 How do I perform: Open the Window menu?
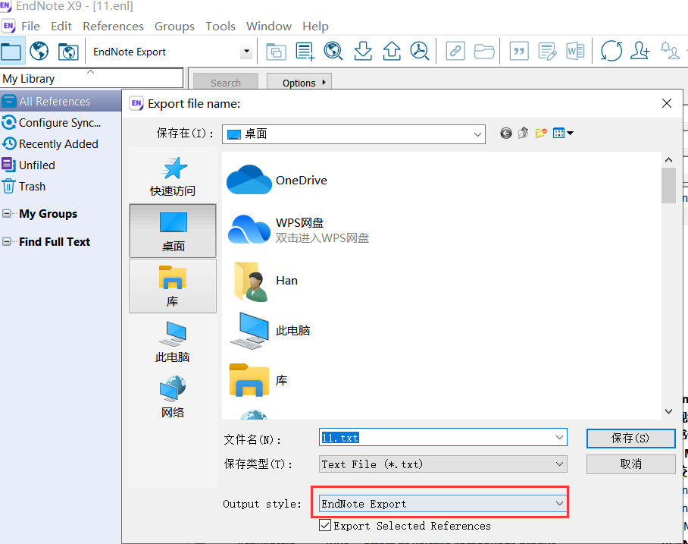pyautogui.click(x=268, y=27)
